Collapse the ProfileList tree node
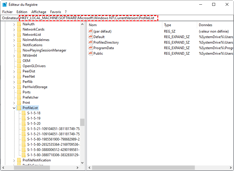Screen dimensions: 234x171 14,108
